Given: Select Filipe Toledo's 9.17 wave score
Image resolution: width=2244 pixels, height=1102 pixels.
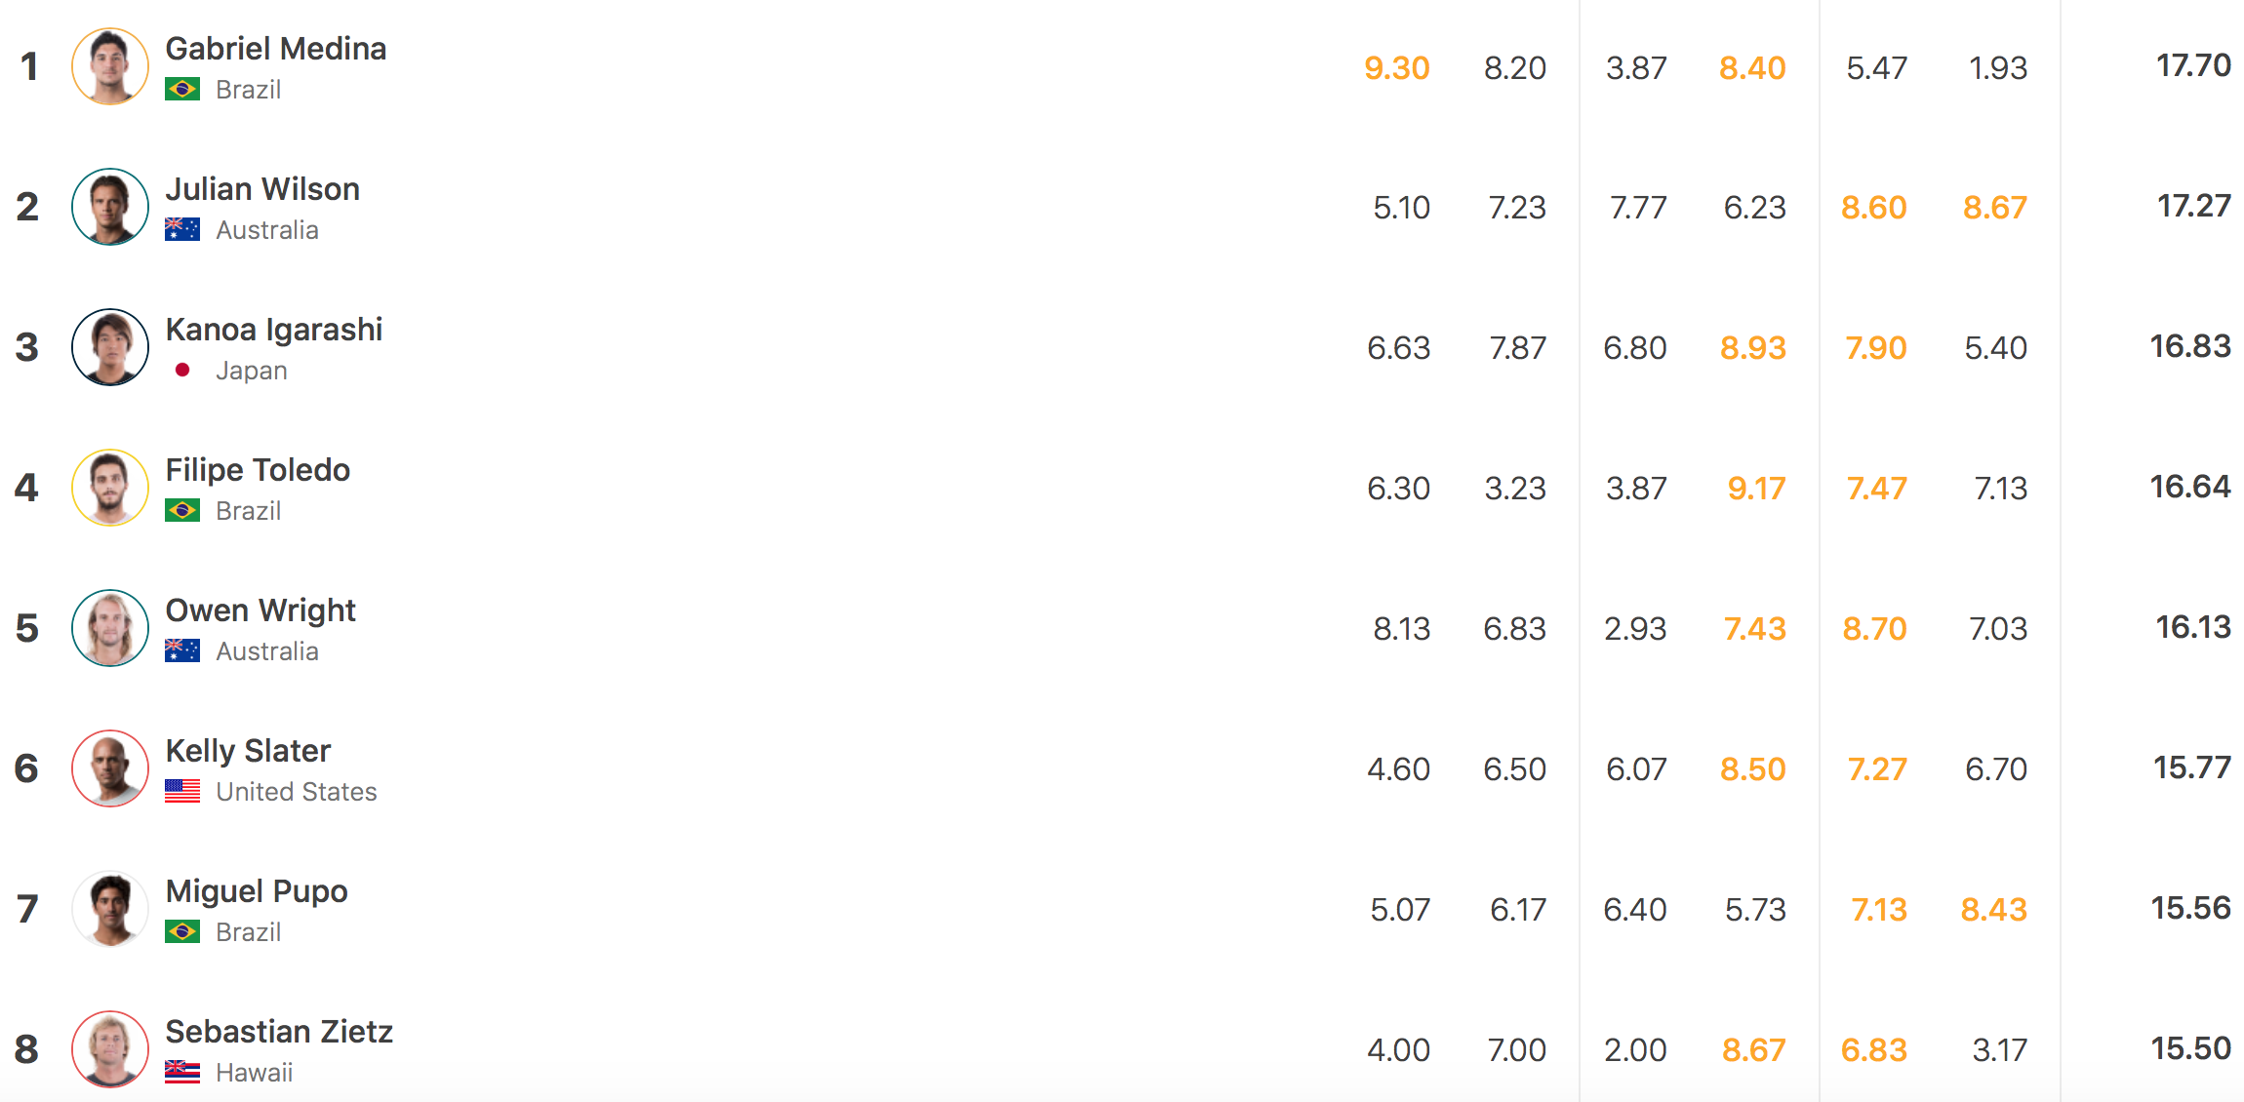Looking at the screenshot, I should [x=1756, y=489].
